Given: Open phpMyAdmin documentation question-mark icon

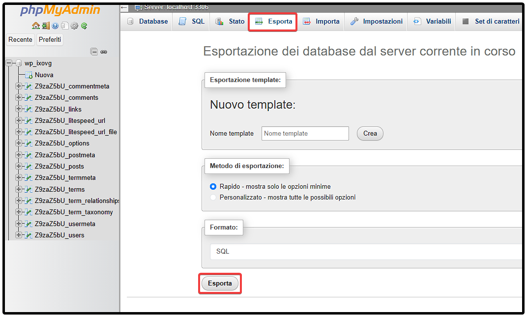Looking at the screenshot, I should tap(55, 26).
